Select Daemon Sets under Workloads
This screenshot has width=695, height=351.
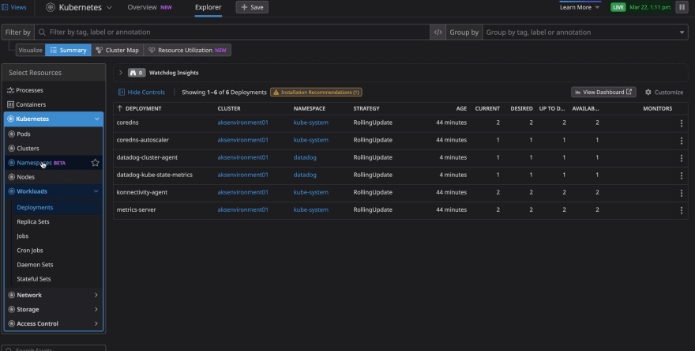[x=35, y=265]
